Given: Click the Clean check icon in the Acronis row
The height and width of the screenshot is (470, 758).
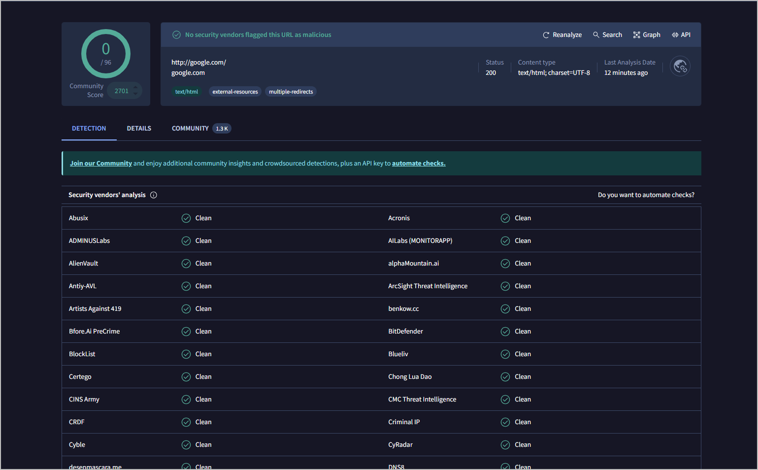Looking at the screenshot, I should coord(505,218).
